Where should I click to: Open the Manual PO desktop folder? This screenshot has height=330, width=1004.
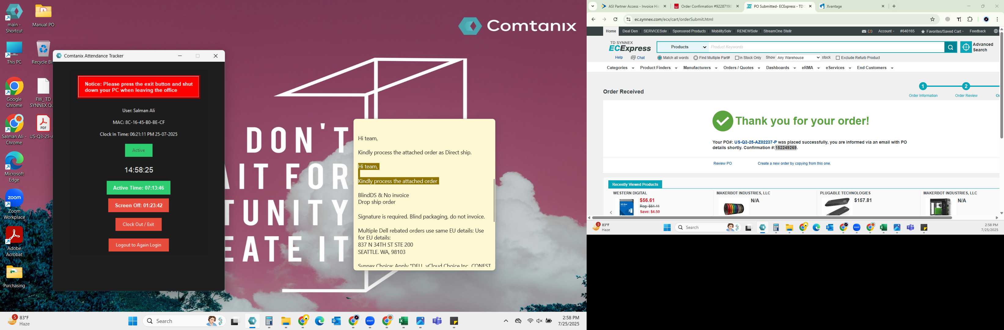tap(43, 16)
